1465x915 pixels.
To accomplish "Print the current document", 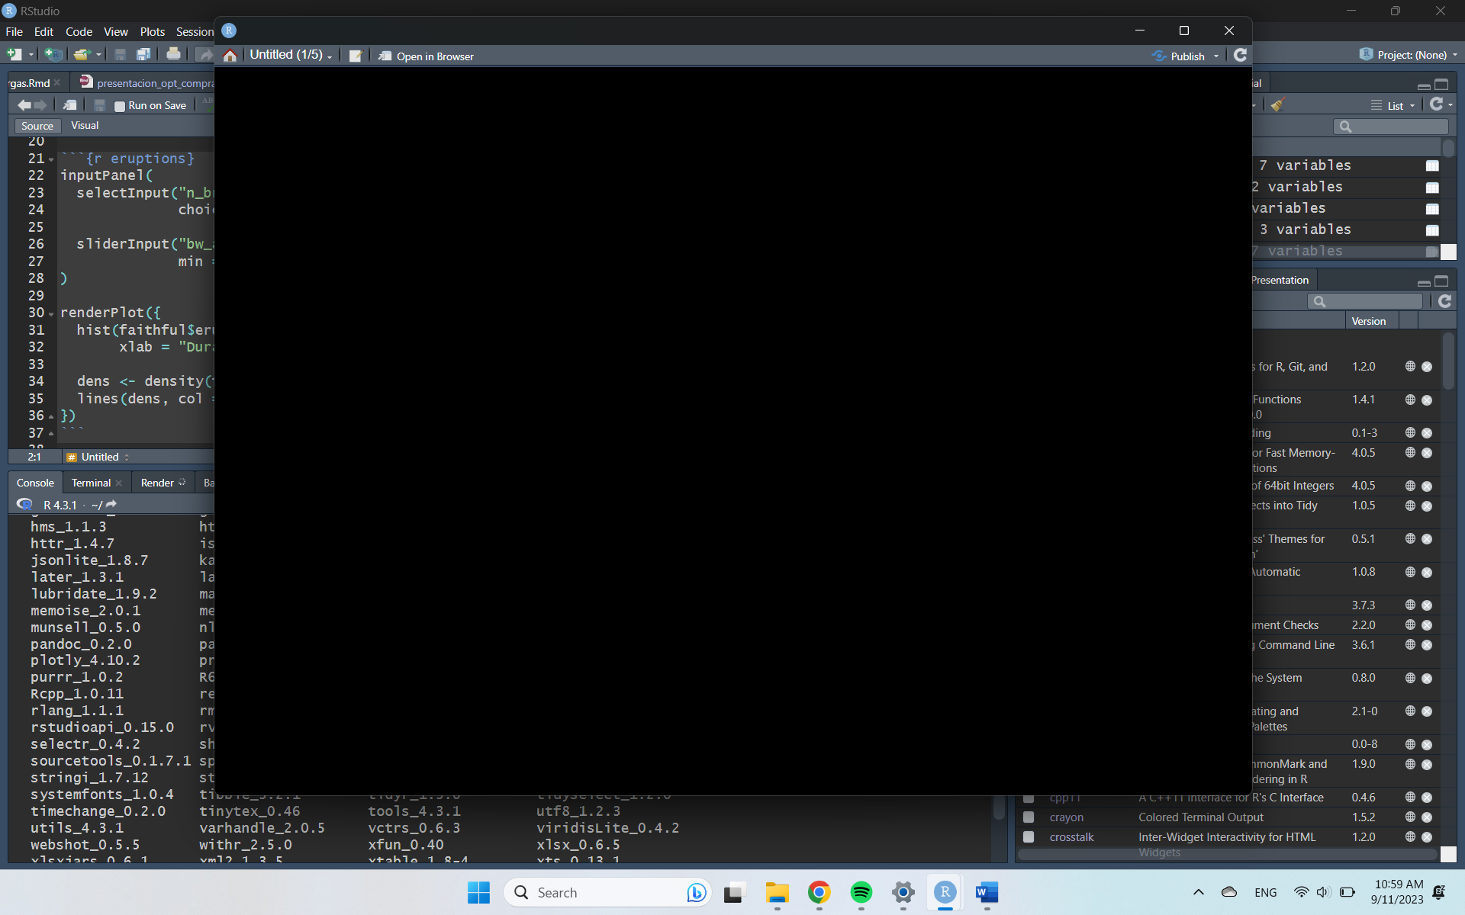I will coord(173,54).
